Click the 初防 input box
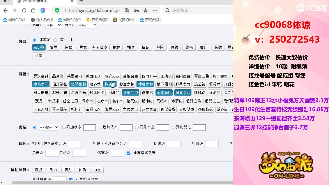 (173, 144)
